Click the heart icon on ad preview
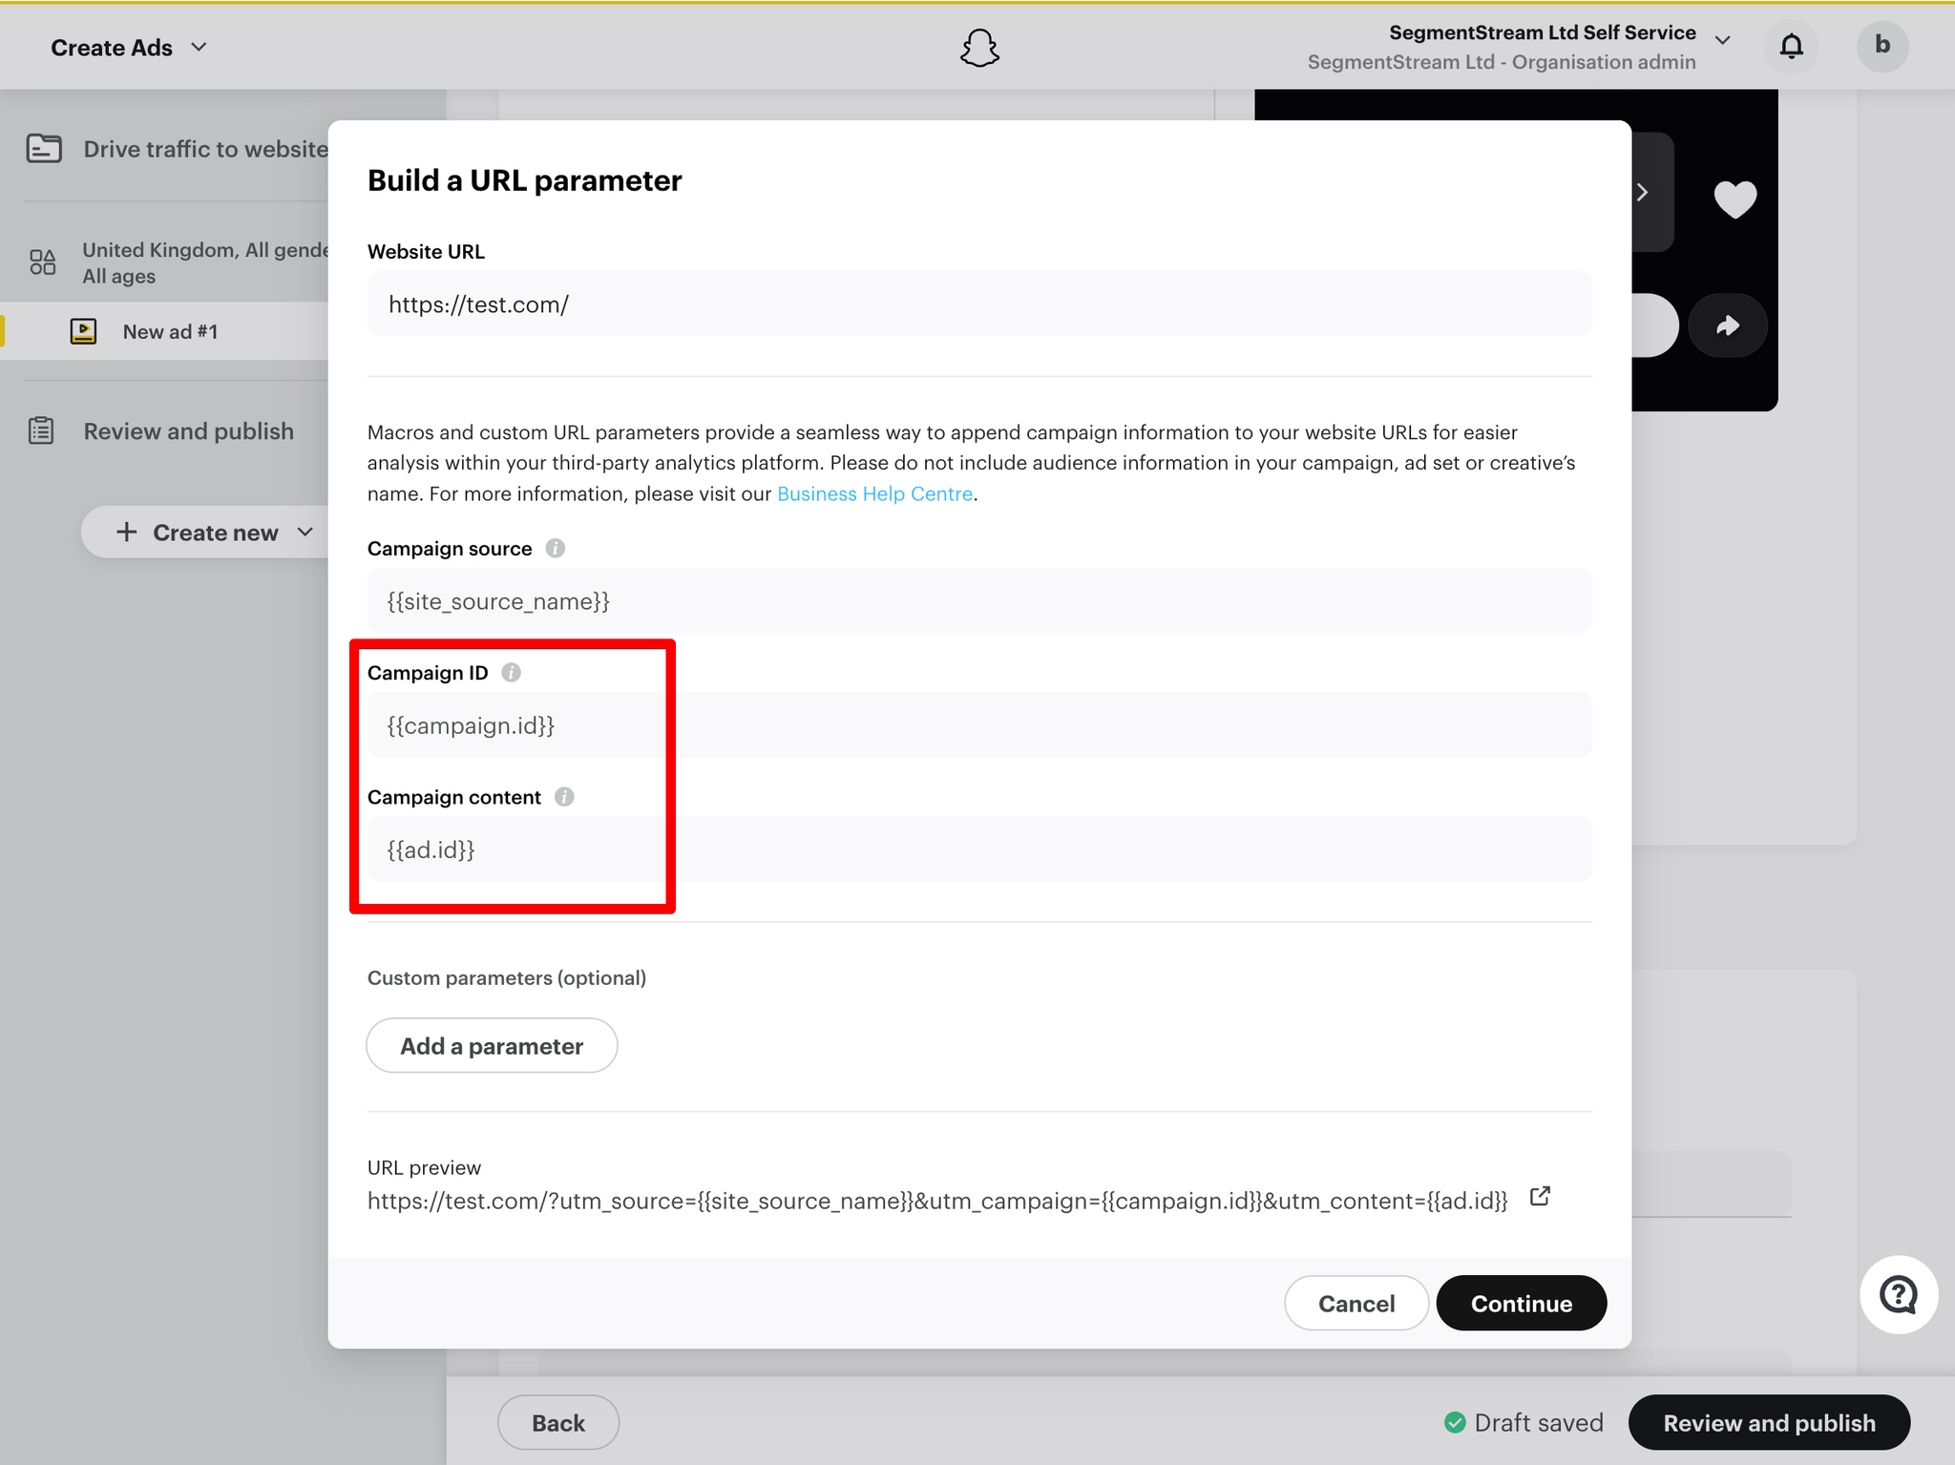 tap(1734, 199)
